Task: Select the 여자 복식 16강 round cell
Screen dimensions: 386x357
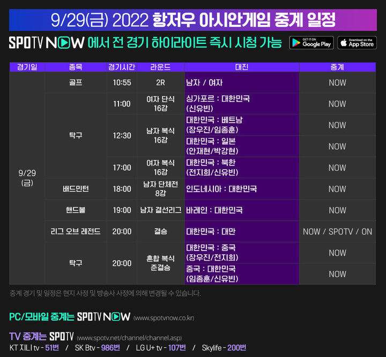Action: point(160,168)
